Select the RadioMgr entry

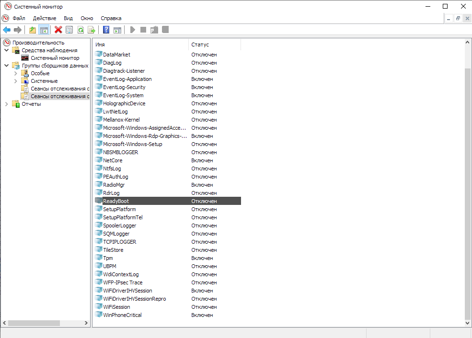coord(167,185)
